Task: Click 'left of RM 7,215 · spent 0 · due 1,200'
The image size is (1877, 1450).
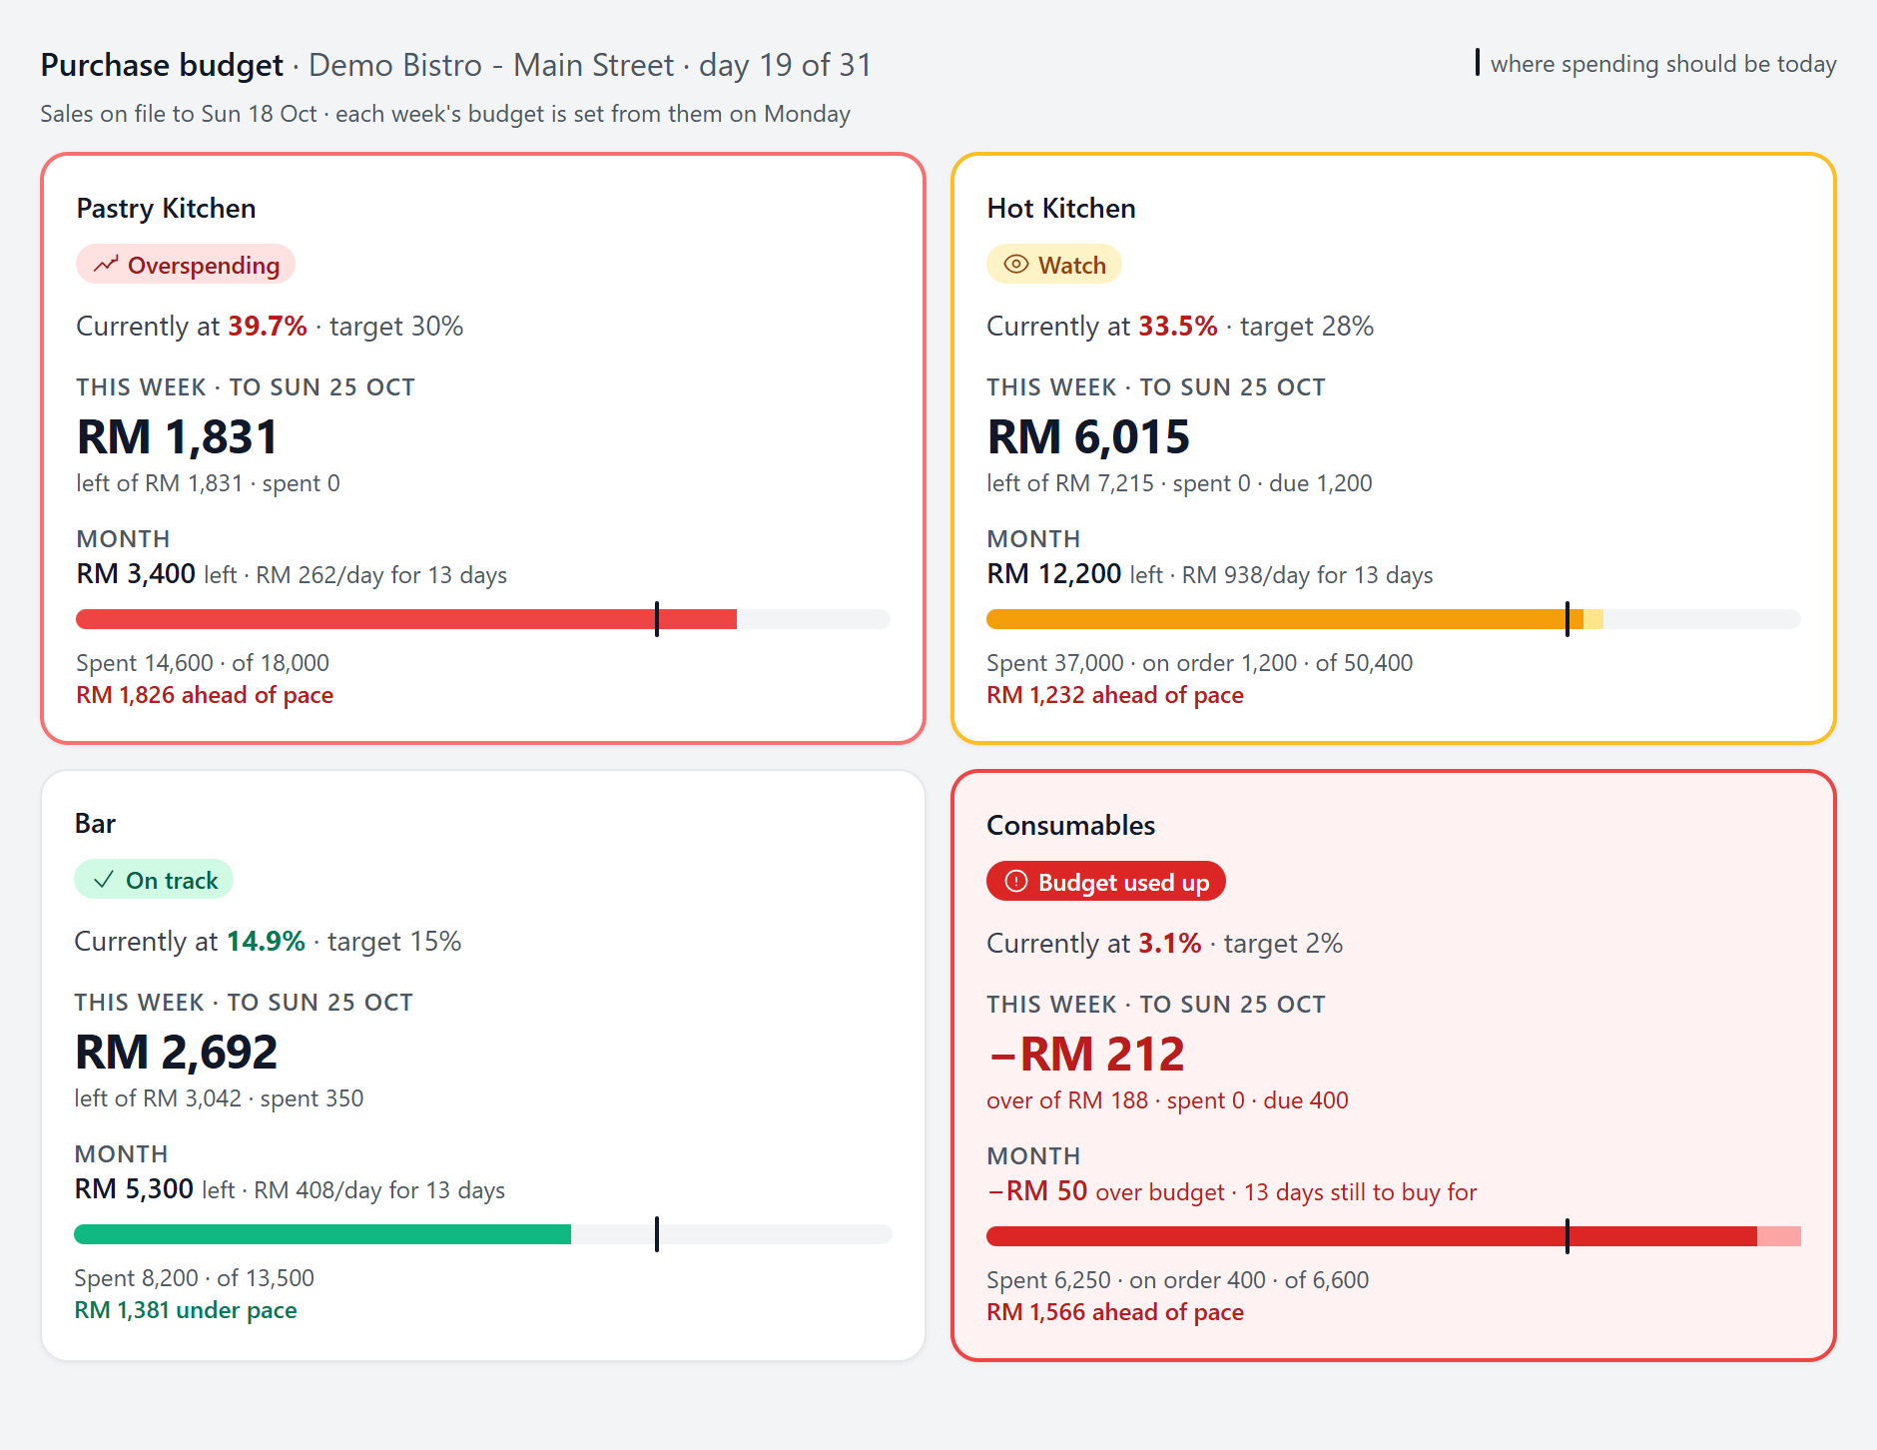Action: pyautogui.click(x=1180, y=483)
